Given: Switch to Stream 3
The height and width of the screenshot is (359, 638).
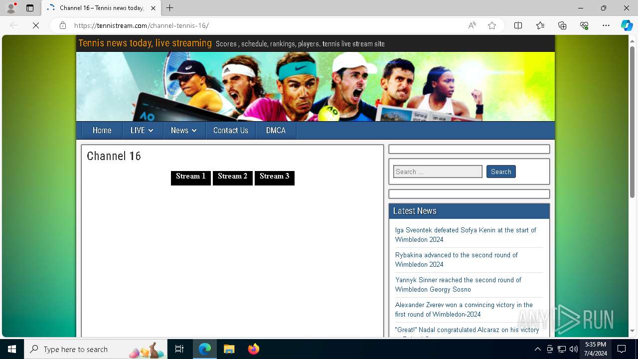Looking at the screenshot, I should pyautogui.click(x=275, y=178).
